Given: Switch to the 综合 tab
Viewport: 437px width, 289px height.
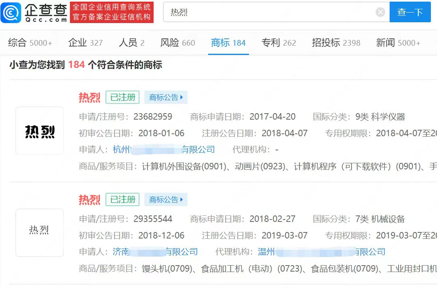Looking at the screenshot, I should [30, 43].
